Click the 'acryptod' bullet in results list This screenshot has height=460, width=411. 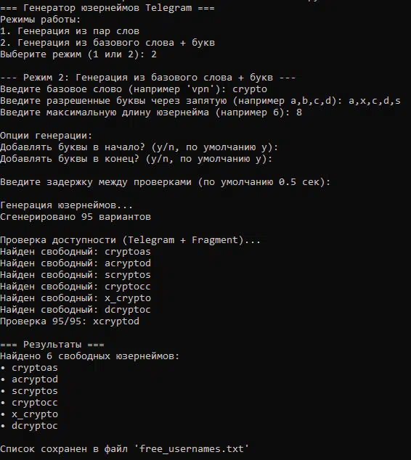point(29,379)
